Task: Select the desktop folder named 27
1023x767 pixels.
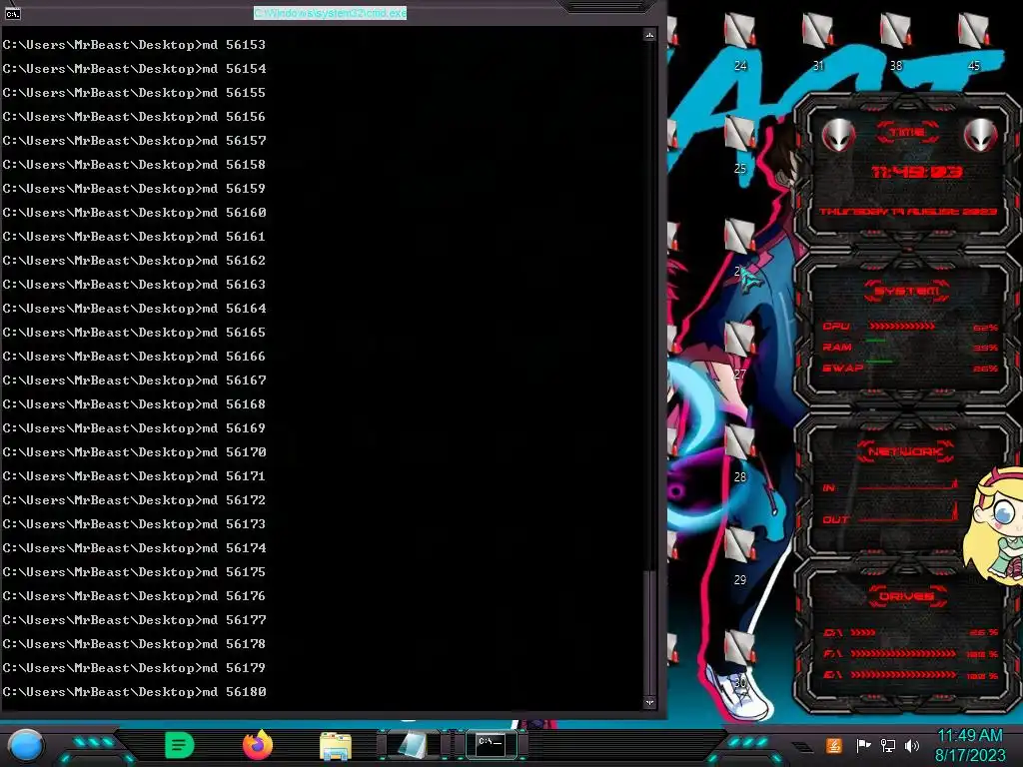Action: point(740,351)
